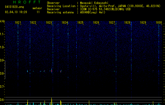
Task: Click the 'meteor' count label
Action: (x=37, y=8)
